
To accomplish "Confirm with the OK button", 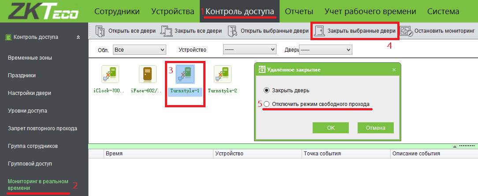I will tap(331, 128).
